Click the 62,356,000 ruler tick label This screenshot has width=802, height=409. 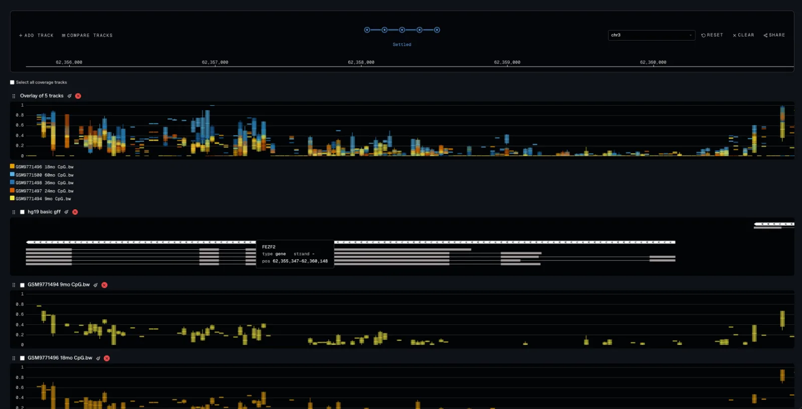pos(69,63)
